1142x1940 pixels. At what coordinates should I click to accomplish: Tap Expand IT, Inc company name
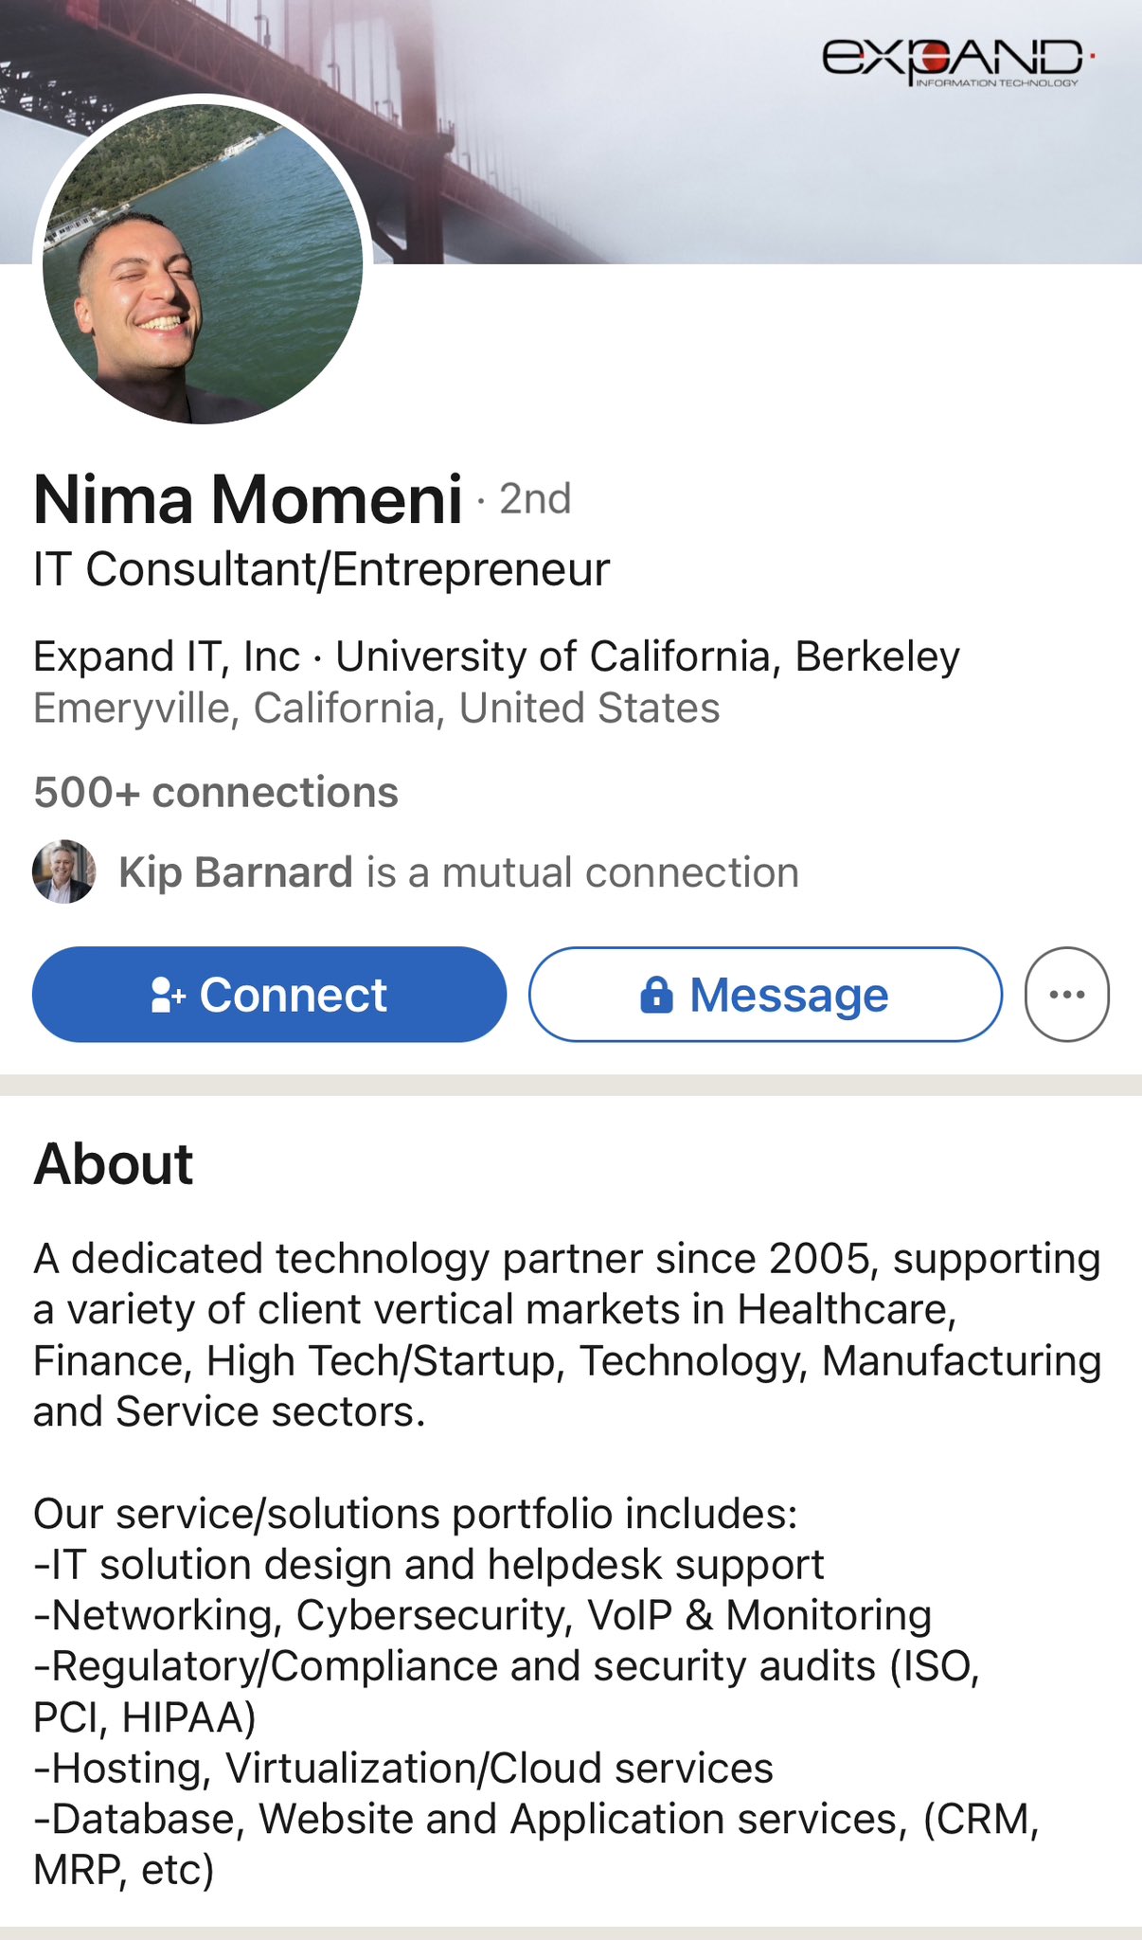(167, 656)
